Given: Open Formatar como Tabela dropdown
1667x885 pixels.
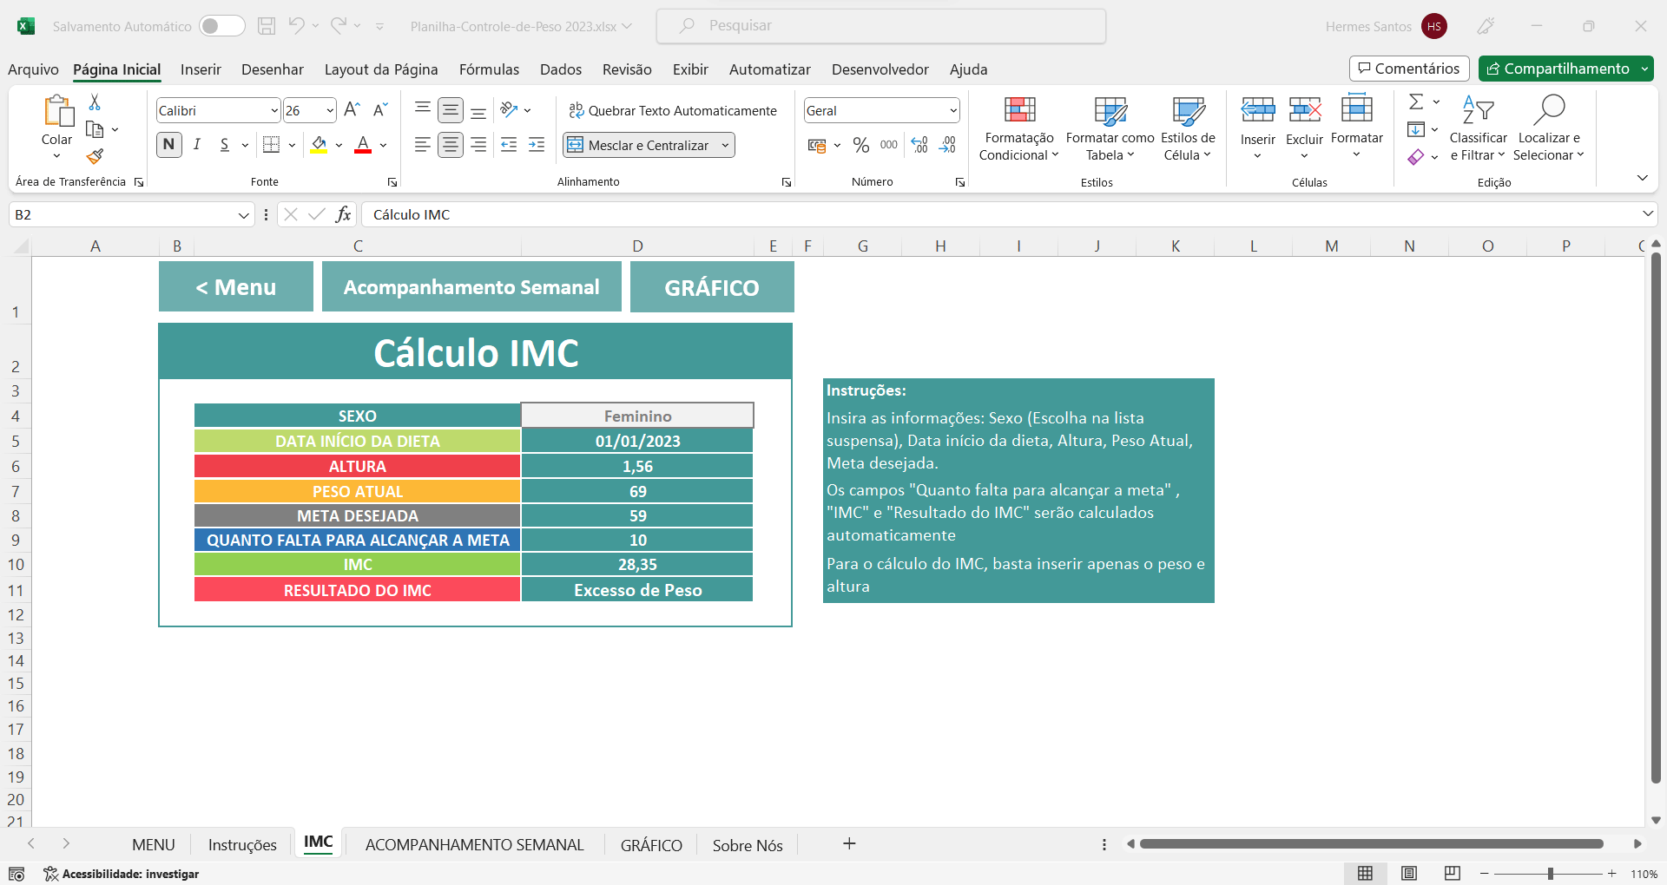Looking at the screenshot, I should pos(1110,128).
